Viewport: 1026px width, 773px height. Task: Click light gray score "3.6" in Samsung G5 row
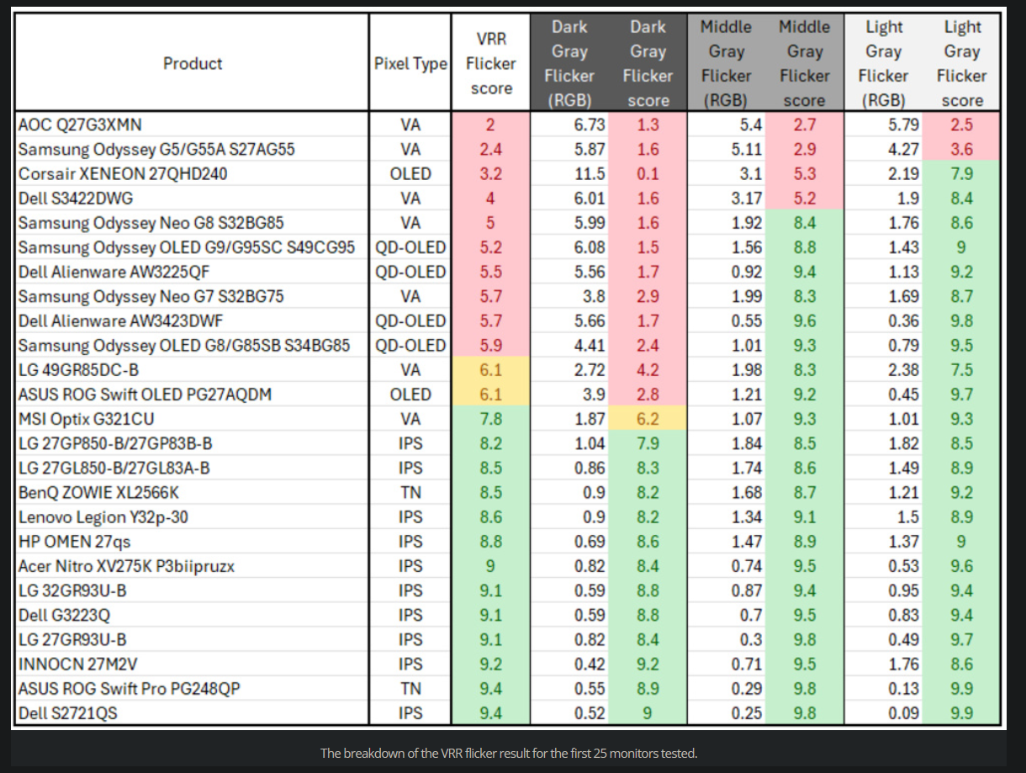tap(962, 150)
